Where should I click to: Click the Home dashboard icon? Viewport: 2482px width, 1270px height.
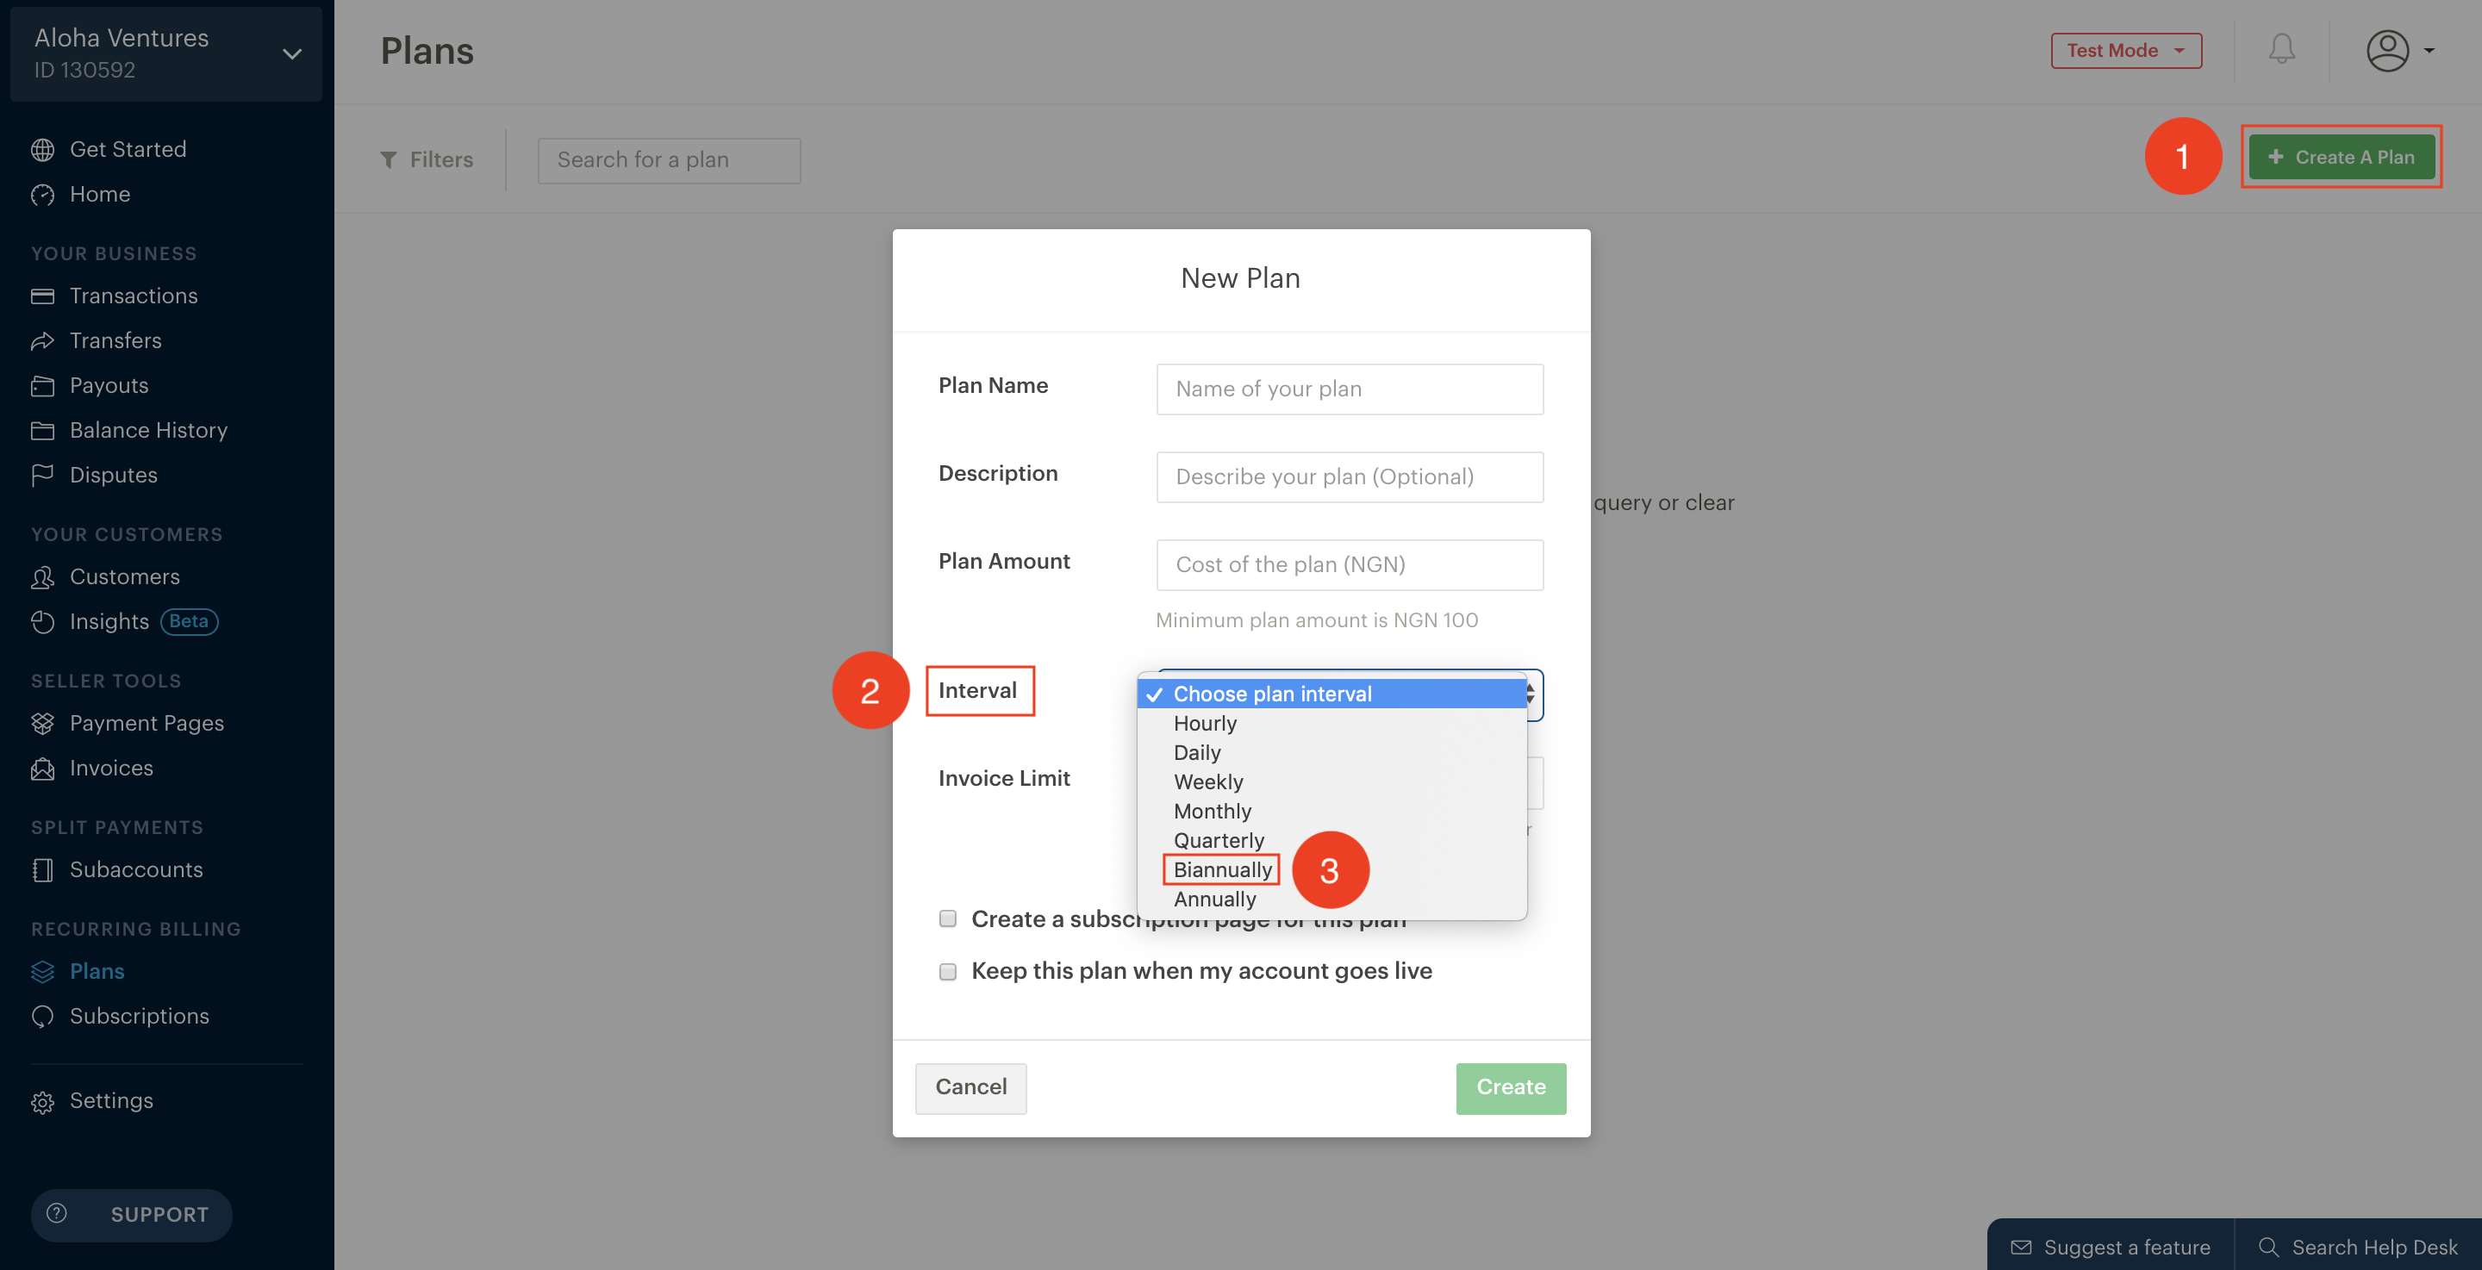[42, 195]
